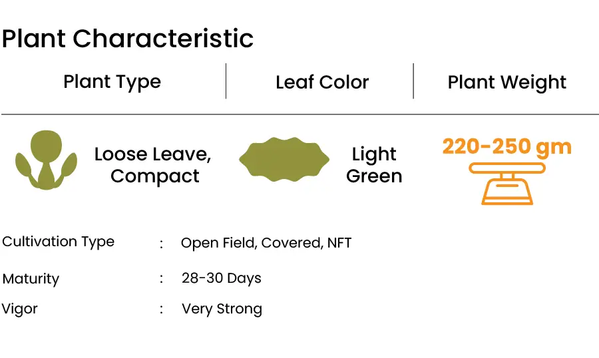Select the Plant Weight column header
This screenshot has height=358, width=599.
(x=507, y=83)
